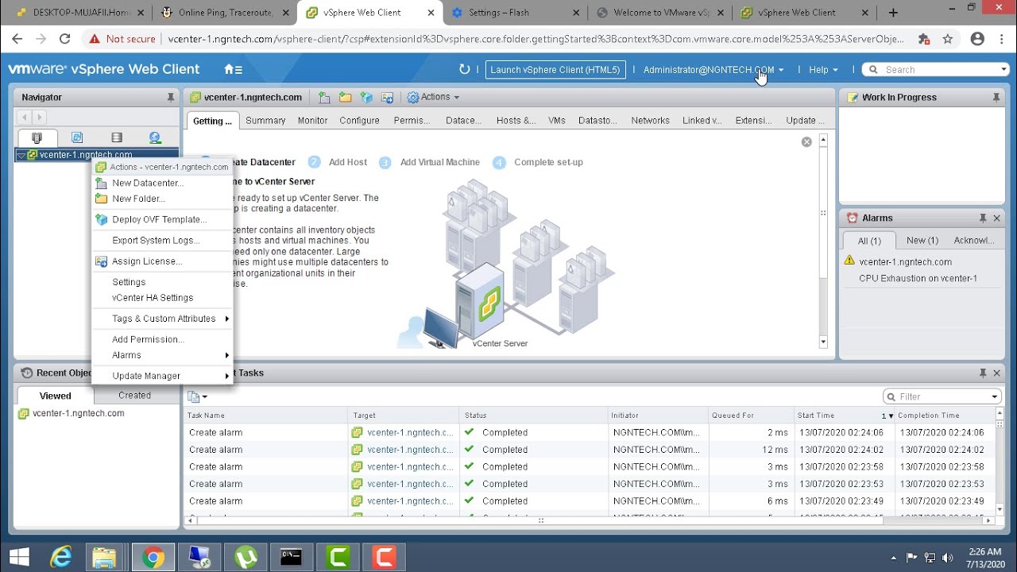Image resolution: width=1017 pixels, height=572 pixels.
Task: Open the search box dropdown arrow
Action: click(x=1003, y=70)
